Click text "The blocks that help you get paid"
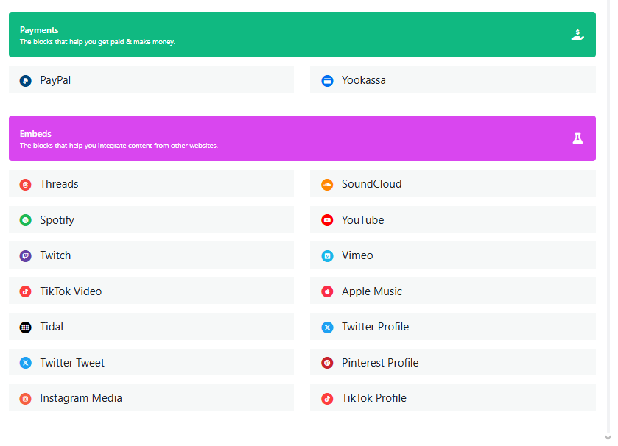The width and height of the screenshot is (618, 446). 71,42
